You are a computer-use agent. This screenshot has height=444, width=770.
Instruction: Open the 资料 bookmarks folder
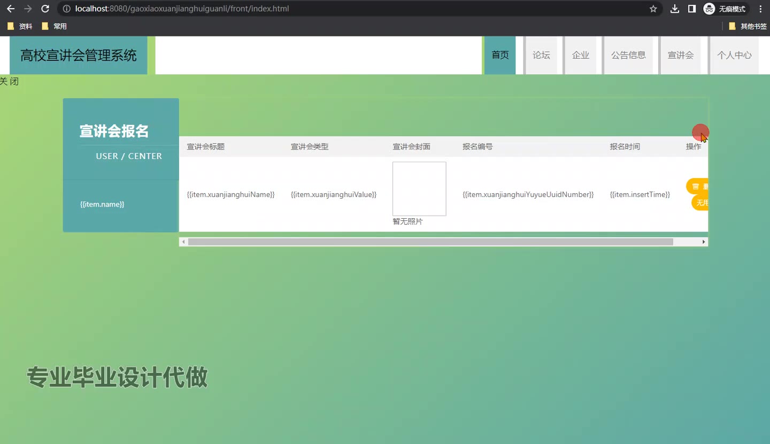pyautogui.click(x=20, y=26)
